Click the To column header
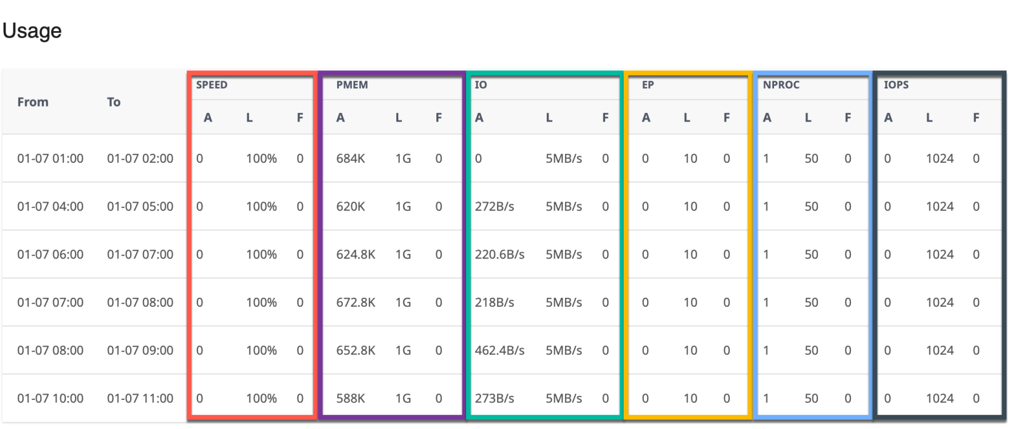This screenshot has width=1016, height=429. pyautogui.click(x=114, y=102)
